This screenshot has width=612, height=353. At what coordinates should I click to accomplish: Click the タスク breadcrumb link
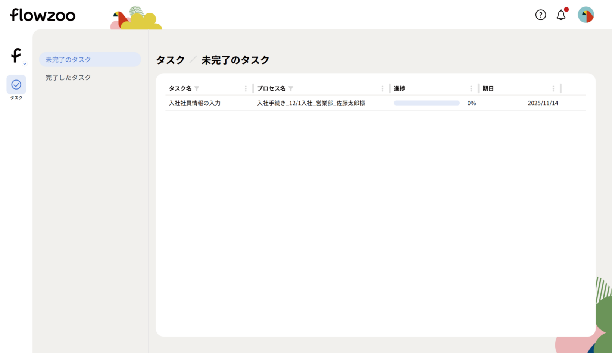point(170,60)
